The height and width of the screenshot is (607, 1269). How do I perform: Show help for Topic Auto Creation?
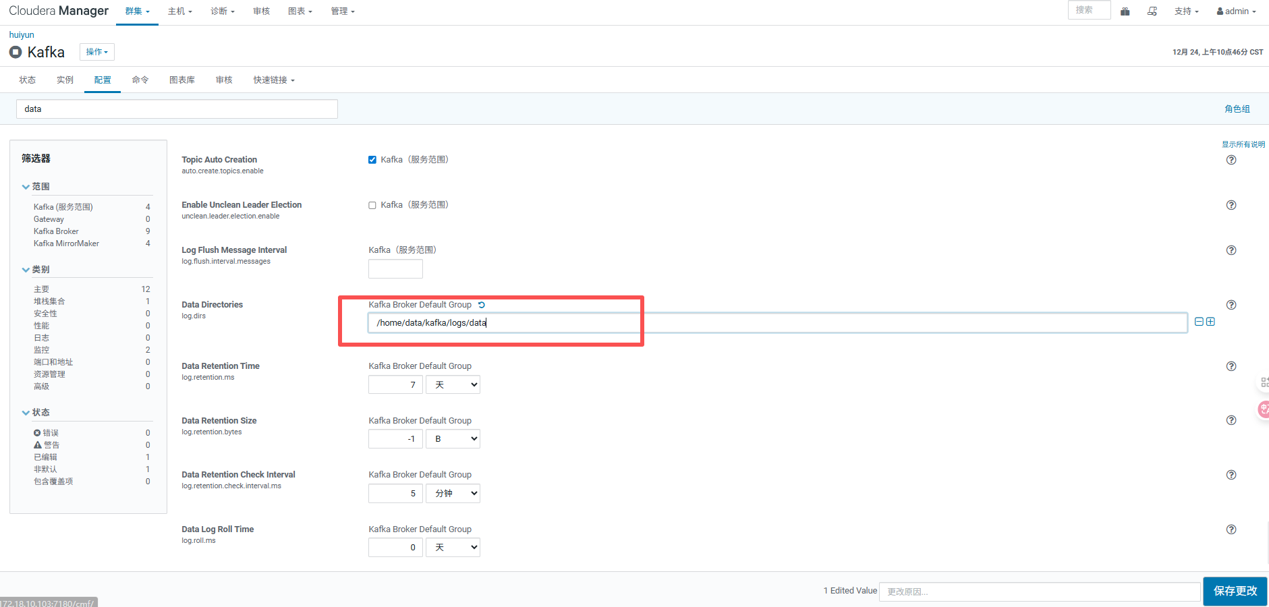[1231, 160]
